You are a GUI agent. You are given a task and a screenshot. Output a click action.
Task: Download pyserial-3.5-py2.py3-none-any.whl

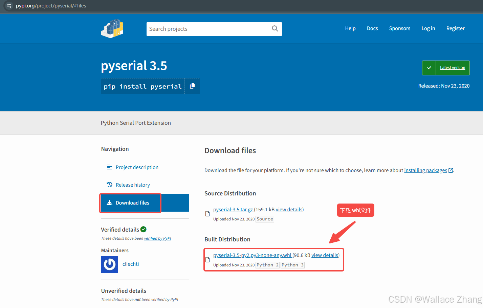[252, 255]
